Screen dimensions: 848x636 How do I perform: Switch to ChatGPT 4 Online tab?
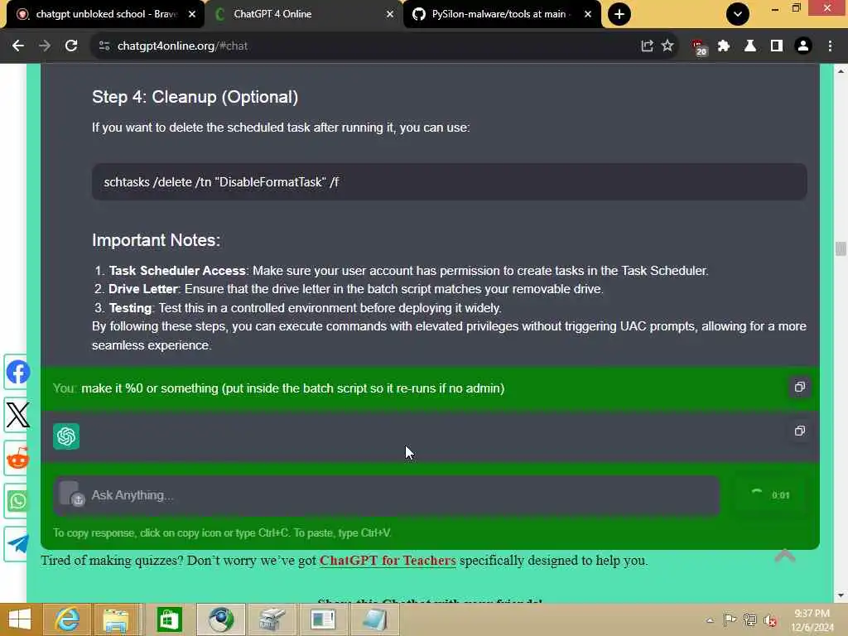(x=303, y=14)
